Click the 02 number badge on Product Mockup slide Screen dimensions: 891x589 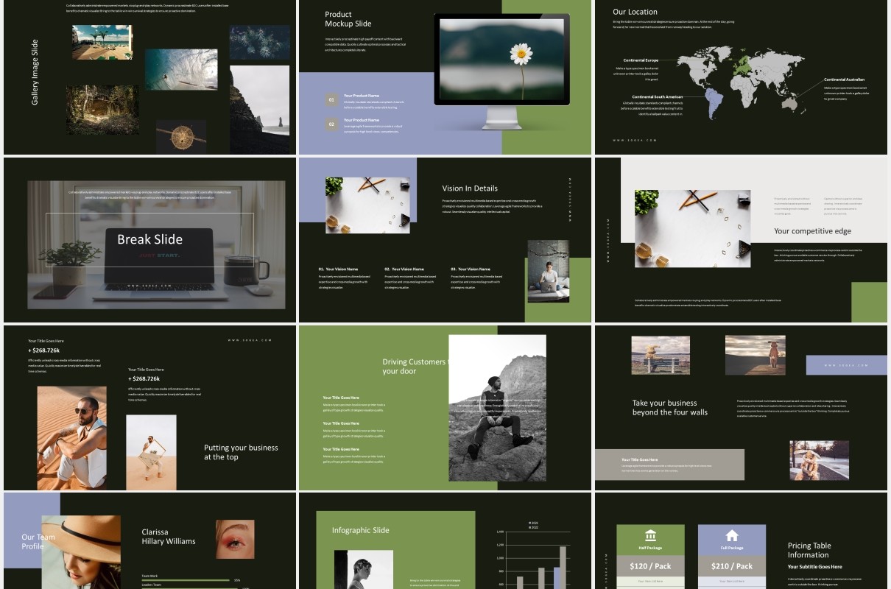coord(332,124)
